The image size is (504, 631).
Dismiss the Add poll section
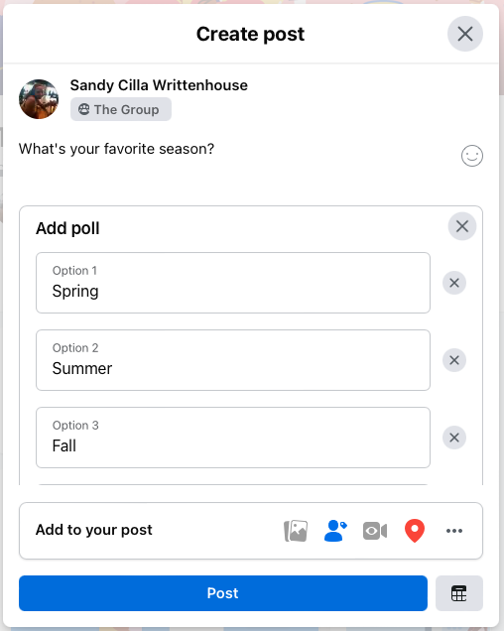tap(462, 226)
